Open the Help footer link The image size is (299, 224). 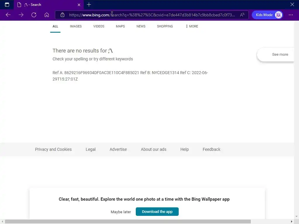[185, 149]
